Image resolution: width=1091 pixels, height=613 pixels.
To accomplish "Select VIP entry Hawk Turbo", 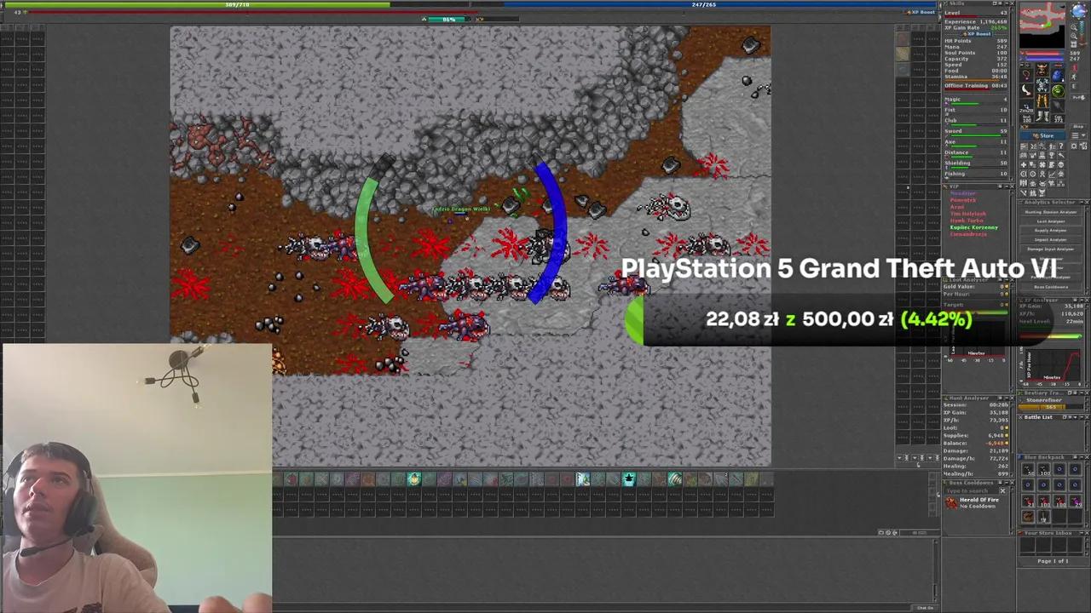I will click(965, 221).
